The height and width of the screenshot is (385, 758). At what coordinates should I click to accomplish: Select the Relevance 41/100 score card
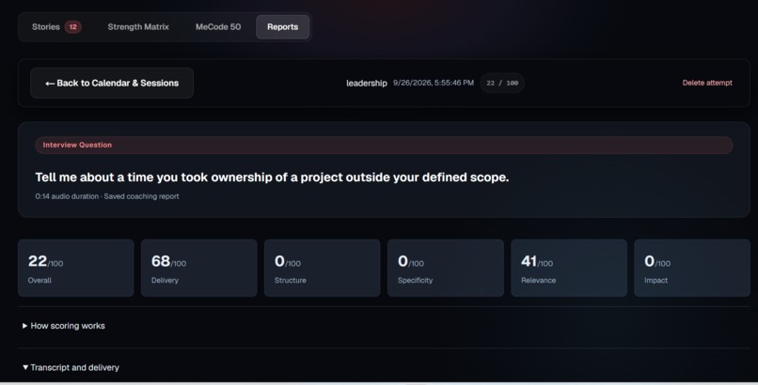click(569, 268)
